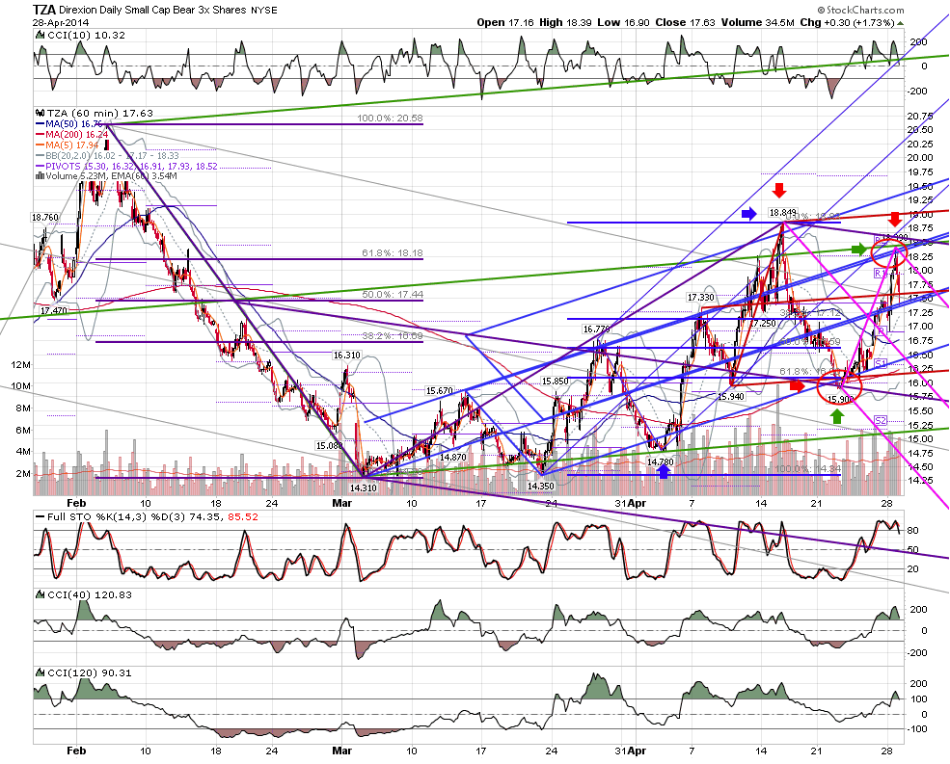The width and height of the screenshot is (950, 764).
Task: Click the 15.940 price label
Action: coord(731,397)
